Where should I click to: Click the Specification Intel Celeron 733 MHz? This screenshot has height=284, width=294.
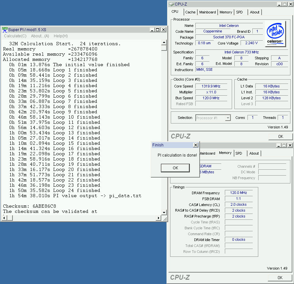coord(242,52)
